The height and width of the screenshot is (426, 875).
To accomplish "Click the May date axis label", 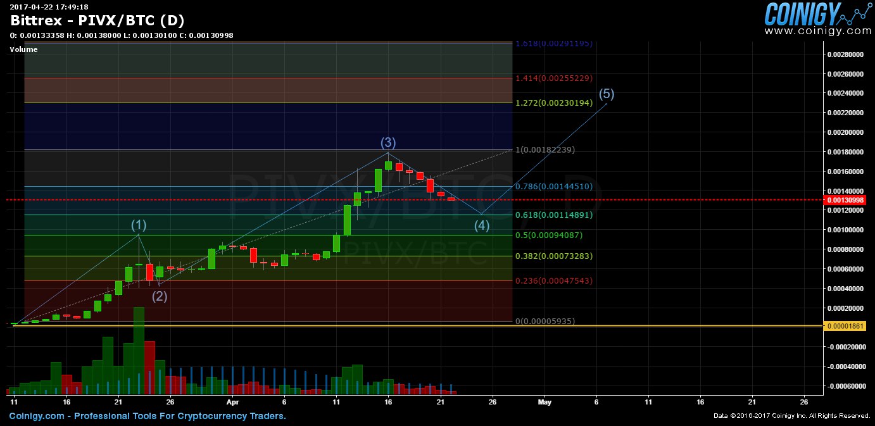I will 545,402.
